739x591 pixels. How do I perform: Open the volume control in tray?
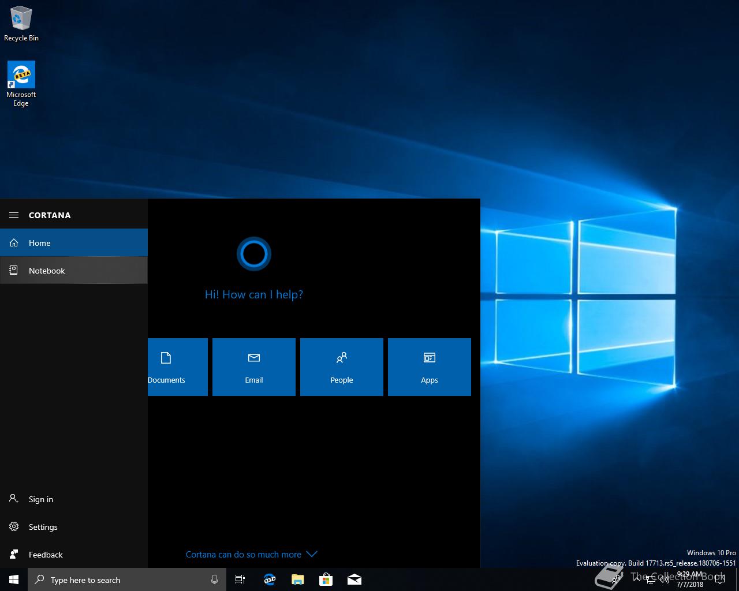pos(665,580)
